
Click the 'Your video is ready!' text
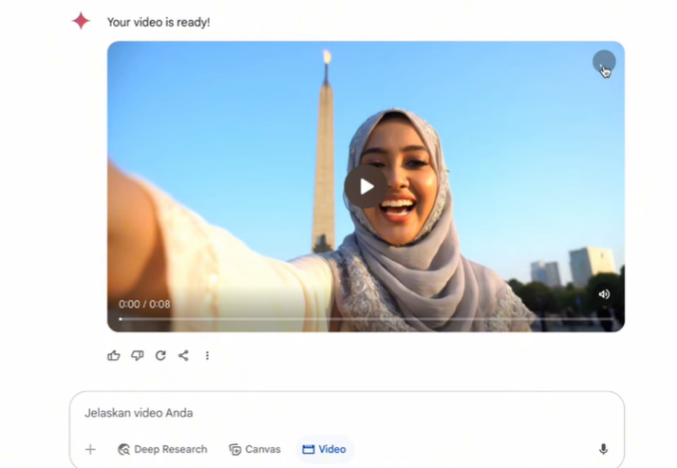159,22
